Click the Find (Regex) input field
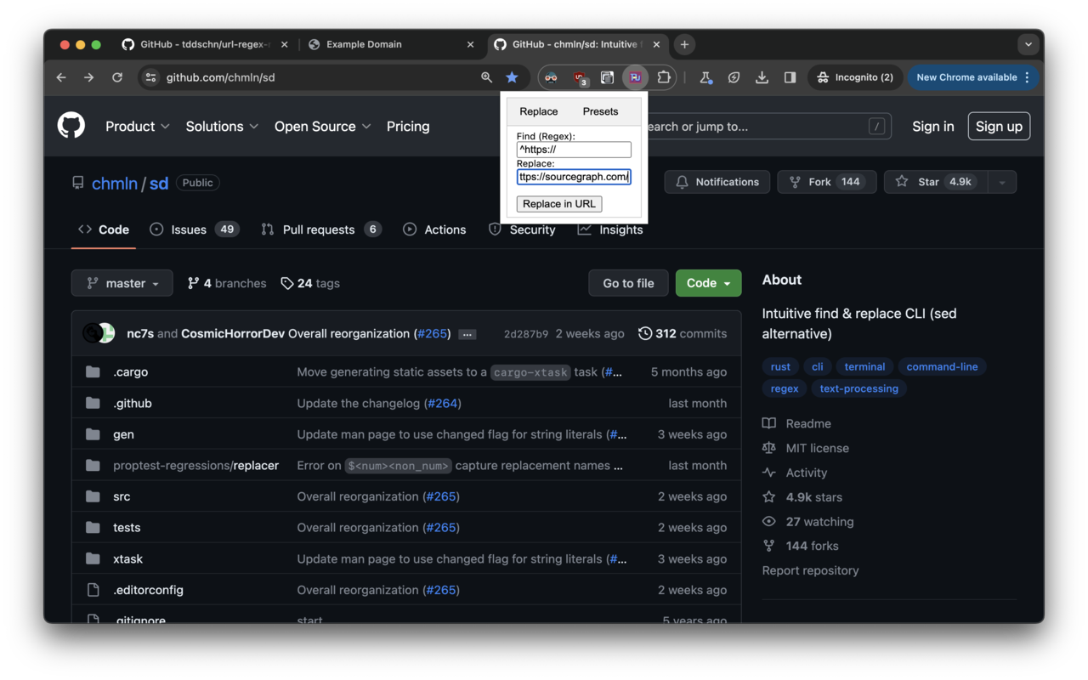 point(574,150)
